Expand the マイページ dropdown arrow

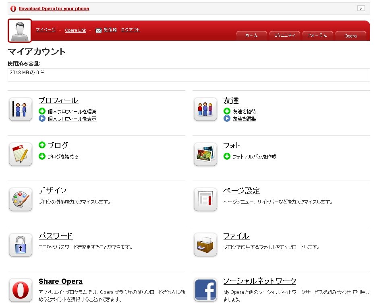[60, 31]
